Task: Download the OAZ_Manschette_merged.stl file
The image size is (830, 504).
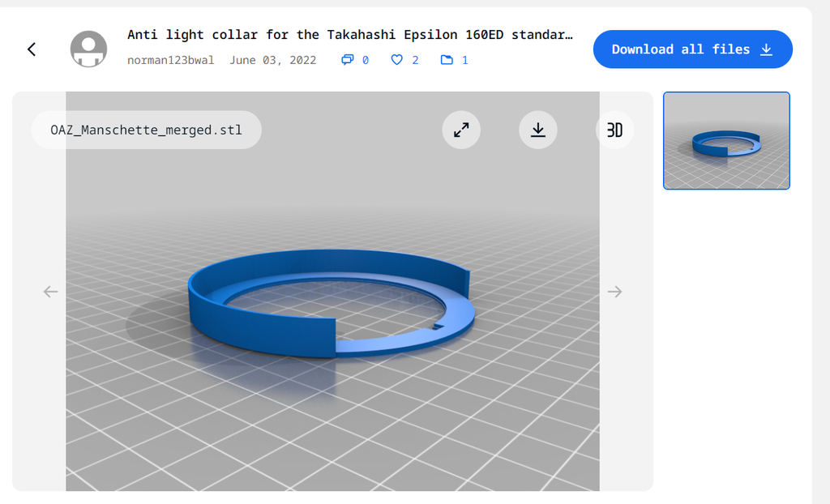Action: [x=538, y=130]
